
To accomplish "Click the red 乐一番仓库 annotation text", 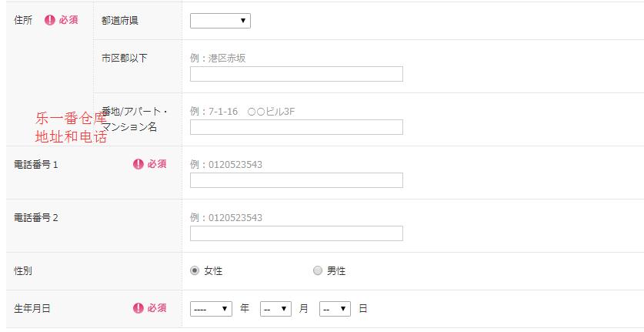I will [x=71, y=119].
